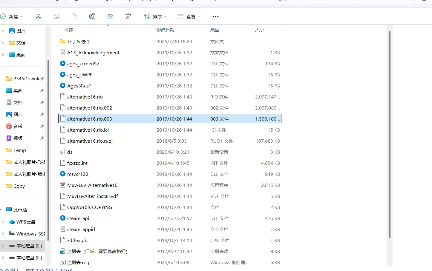Expand the 本地磁盘 (E:) node chevron
Viewport: 432px width, 271px height.
(x=3, y=246)
